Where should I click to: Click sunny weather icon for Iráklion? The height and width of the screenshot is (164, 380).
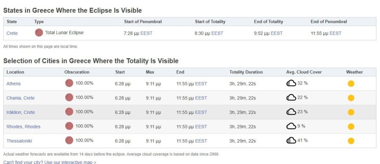pos(351,112)
